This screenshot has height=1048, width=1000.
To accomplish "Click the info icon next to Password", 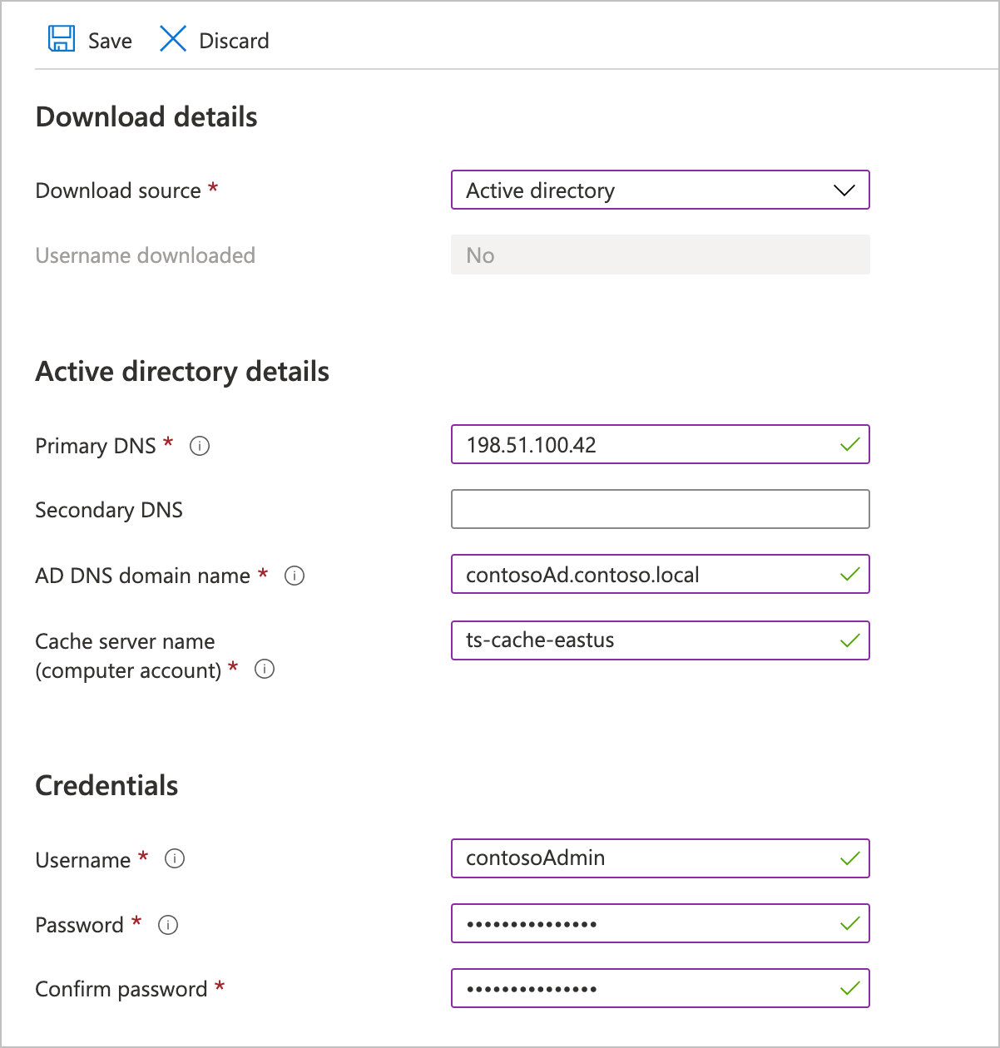I will (x=167, y=924).
